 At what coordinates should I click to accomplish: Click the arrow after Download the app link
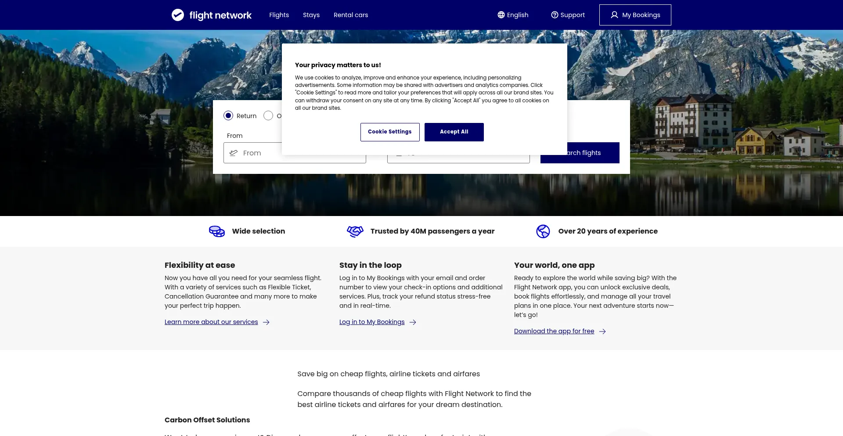(602, 332)
